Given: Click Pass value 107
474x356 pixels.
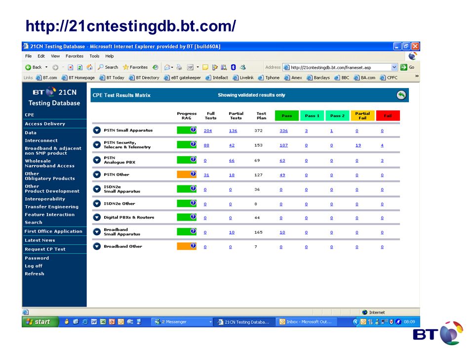Looking at the screenshot, I should pyautogui.click(x=283, y=145).
